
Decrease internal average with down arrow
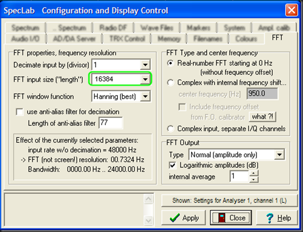[x=254, y=179]
